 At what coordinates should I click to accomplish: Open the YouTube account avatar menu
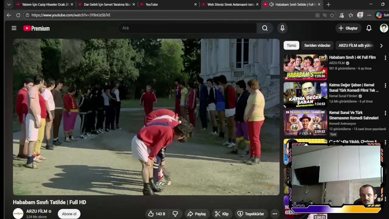[x=384, y=28]
